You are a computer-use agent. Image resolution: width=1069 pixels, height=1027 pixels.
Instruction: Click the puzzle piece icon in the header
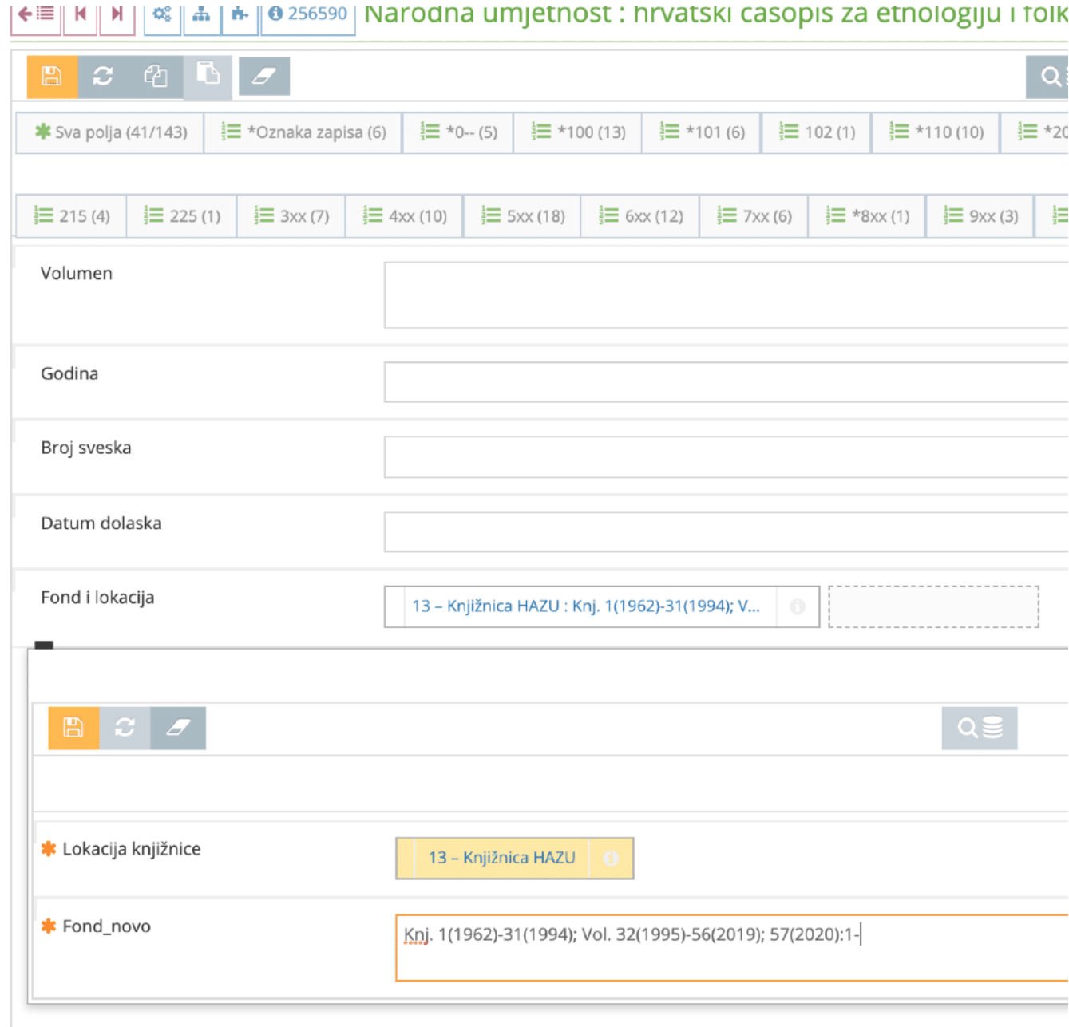click(x=239, y=14)
